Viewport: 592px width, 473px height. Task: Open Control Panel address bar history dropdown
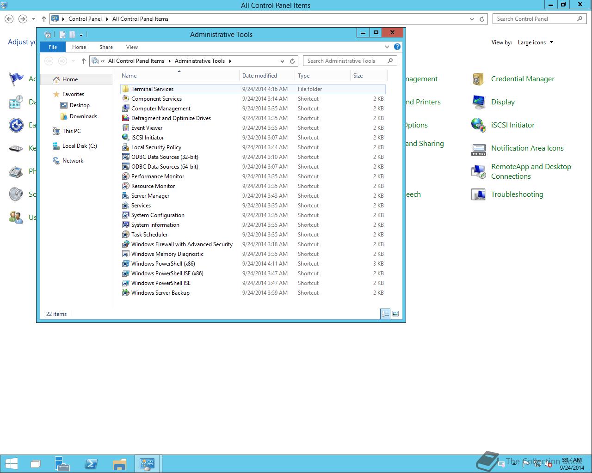472,19
